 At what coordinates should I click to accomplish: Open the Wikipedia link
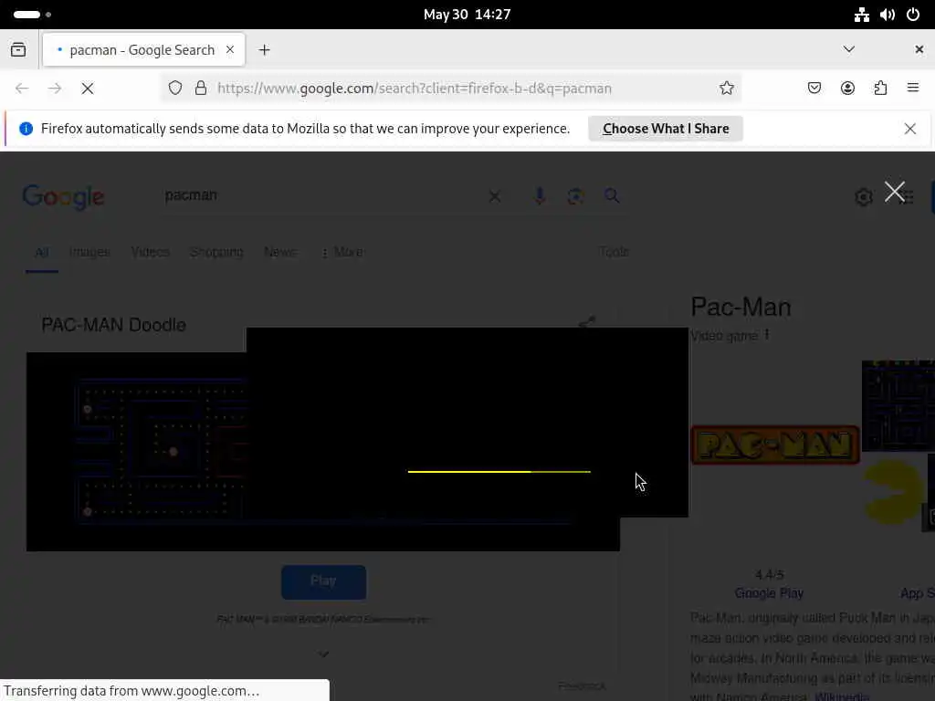tap(842, 696)
